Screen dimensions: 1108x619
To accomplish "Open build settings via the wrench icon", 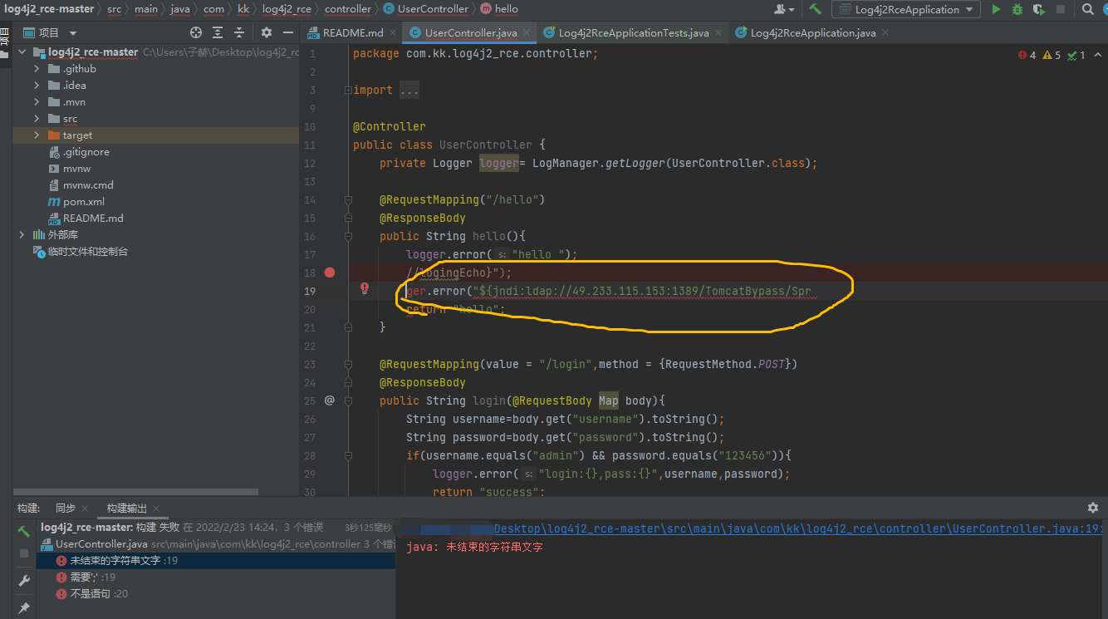I will pos(24,581).
